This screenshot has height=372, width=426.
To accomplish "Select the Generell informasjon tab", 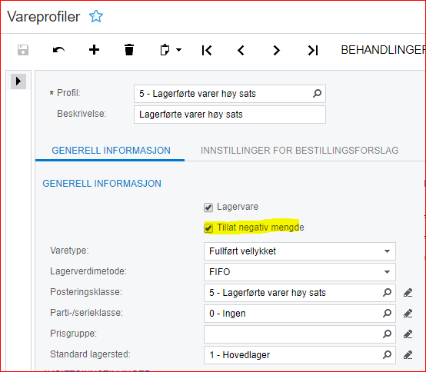I will click(111, 151).
